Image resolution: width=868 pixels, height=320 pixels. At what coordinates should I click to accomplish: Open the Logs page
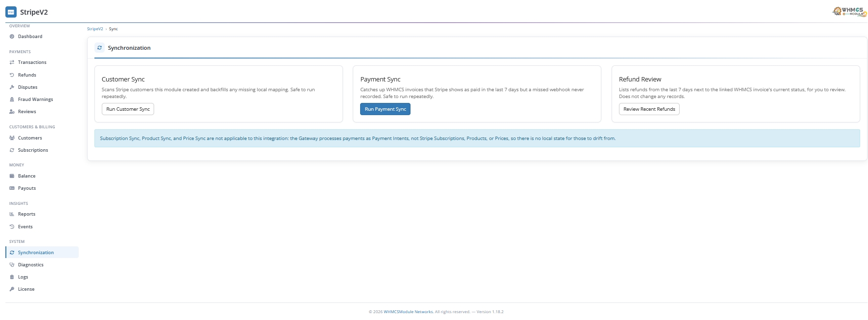42,277
